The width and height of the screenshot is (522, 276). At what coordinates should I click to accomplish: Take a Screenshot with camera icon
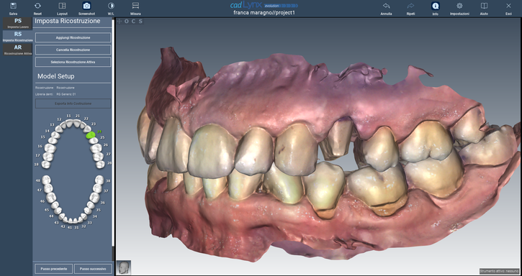(x=86, y=6)
